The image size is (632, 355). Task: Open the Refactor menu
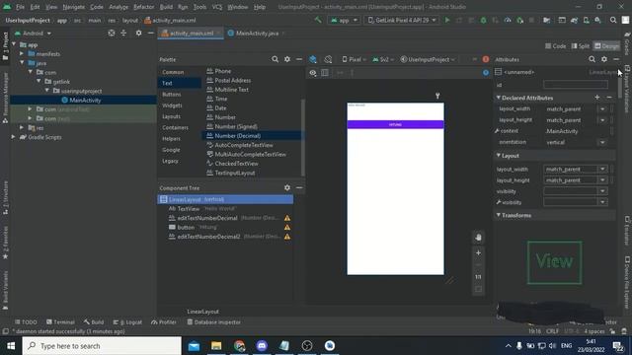coord(143,7)
